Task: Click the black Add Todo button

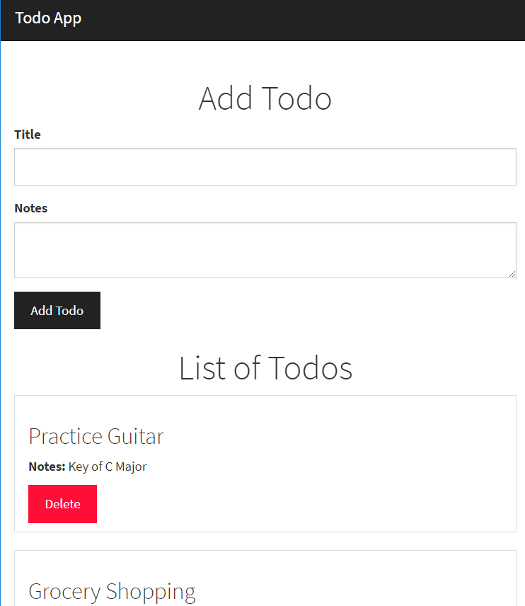Action: (x=57, y=310)
